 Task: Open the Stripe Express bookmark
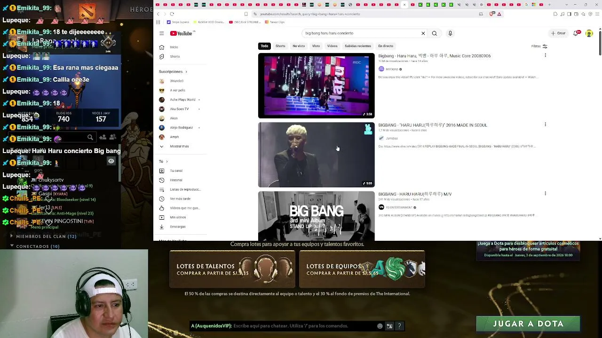178,22
